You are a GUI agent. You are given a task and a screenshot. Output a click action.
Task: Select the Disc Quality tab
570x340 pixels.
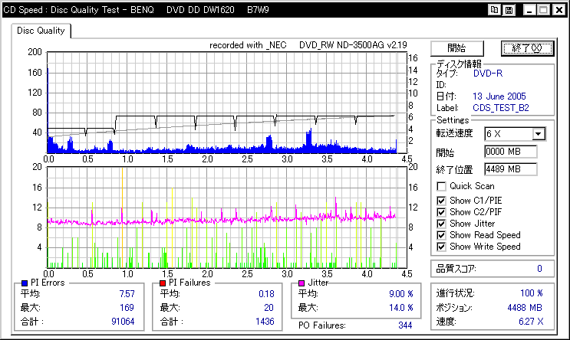(x=41, y=31)
